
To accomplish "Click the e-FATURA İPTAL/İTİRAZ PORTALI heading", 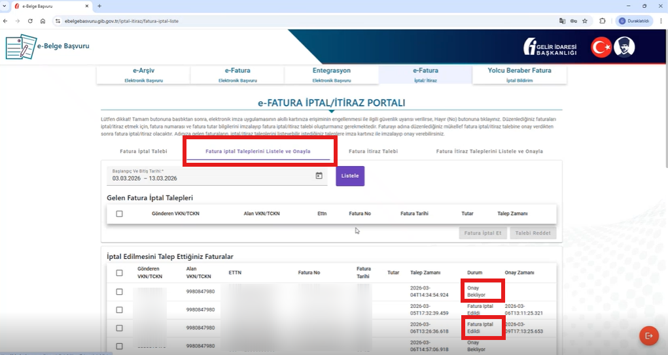I will pos(332,103).
